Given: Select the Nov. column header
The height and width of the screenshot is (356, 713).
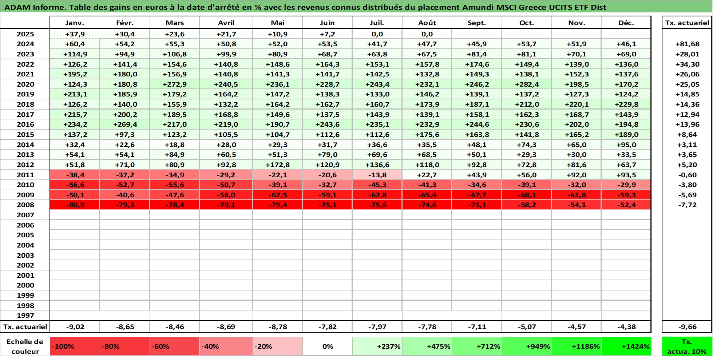Looking at the screenshot, I should pos(577,23).
